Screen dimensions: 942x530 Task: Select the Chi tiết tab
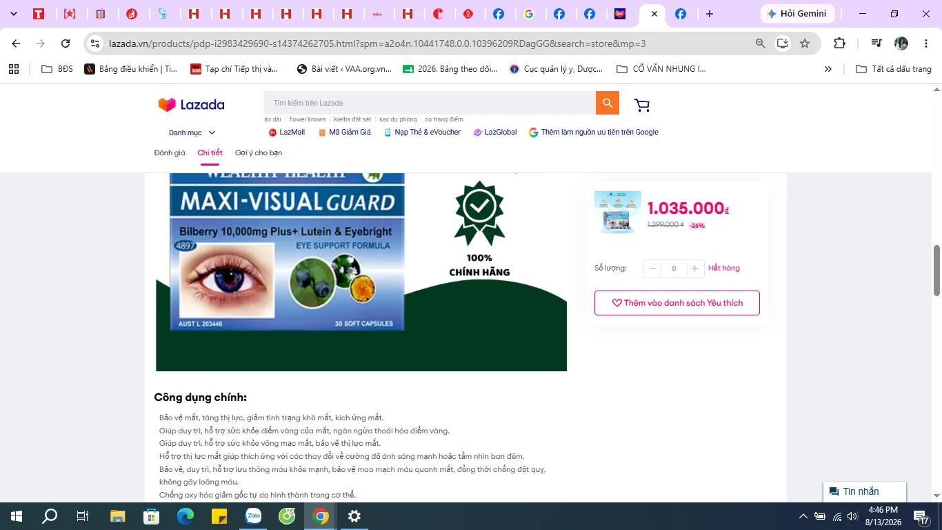(210, 153)
